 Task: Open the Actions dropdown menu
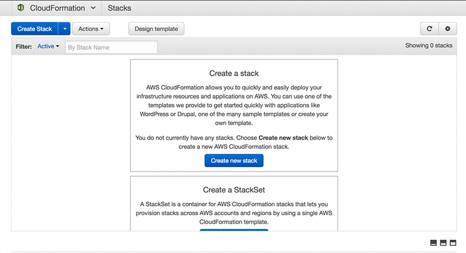(x=91, y=28)
